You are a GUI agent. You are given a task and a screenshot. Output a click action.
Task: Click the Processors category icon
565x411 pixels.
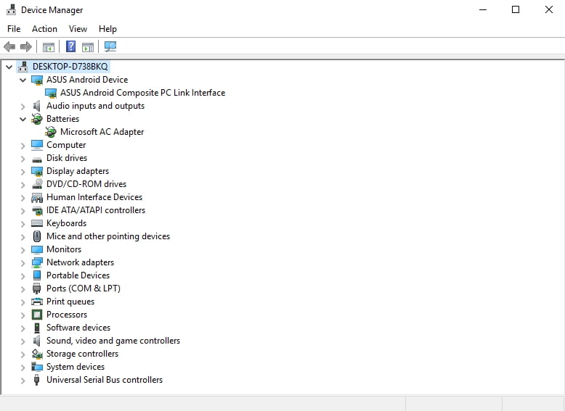pos(37,315)
